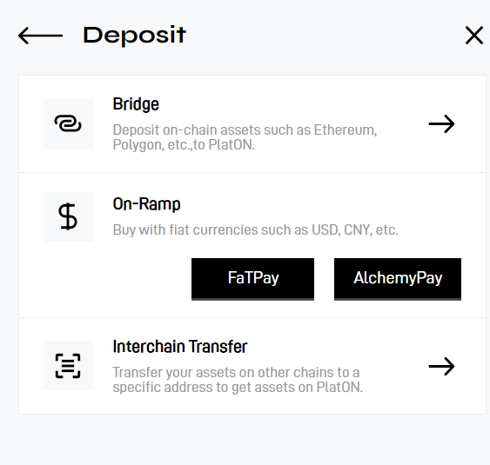Click the Bridge chain-link icon

(68, 123)
